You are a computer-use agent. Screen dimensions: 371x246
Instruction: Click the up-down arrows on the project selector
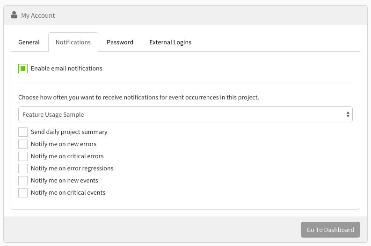(348, 114)
